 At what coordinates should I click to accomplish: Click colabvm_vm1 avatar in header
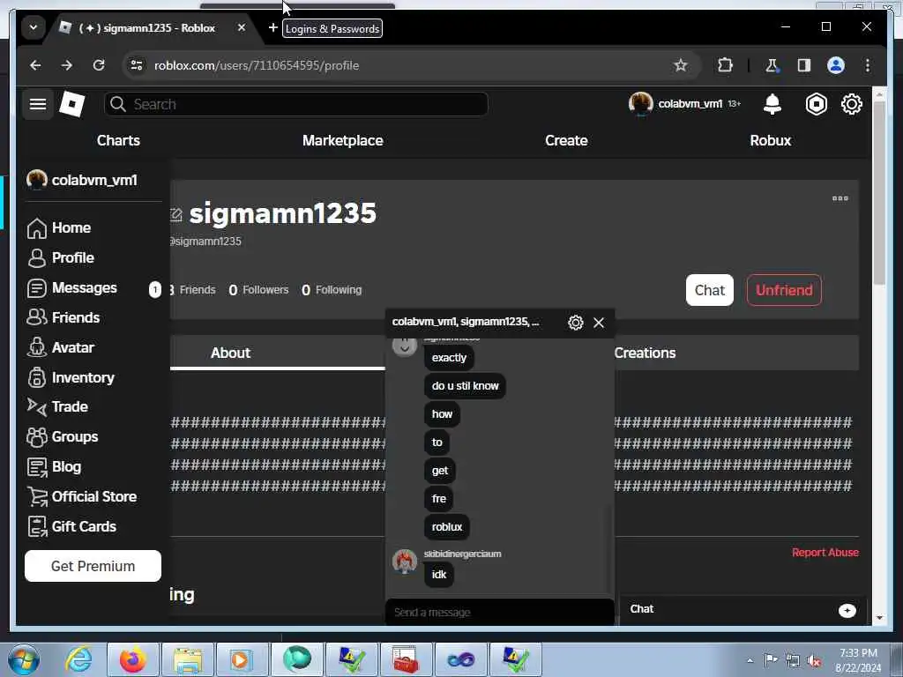point(640,104)
